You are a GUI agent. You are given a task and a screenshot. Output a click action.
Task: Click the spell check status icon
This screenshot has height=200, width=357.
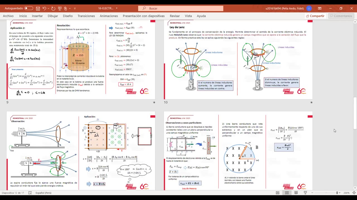point(30,193)
